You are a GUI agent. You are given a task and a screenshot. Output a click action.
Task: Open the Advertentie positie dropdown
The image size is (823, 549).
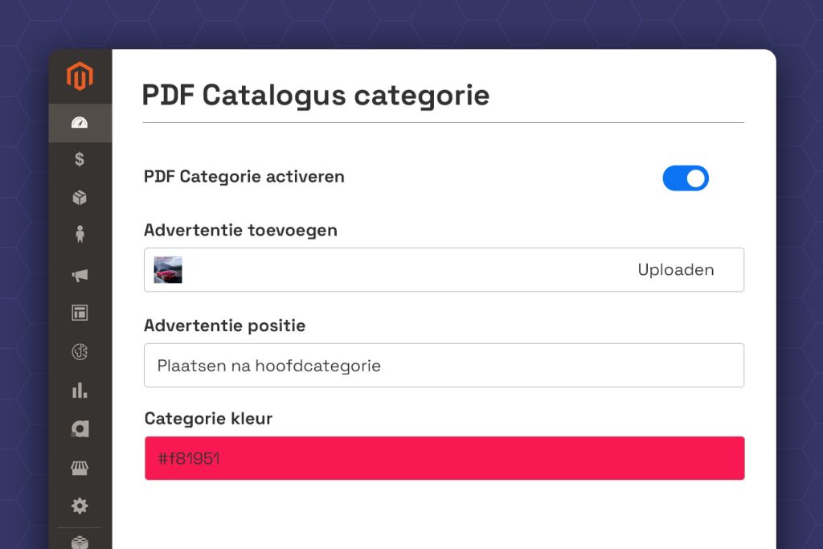[x=444, y=366]
